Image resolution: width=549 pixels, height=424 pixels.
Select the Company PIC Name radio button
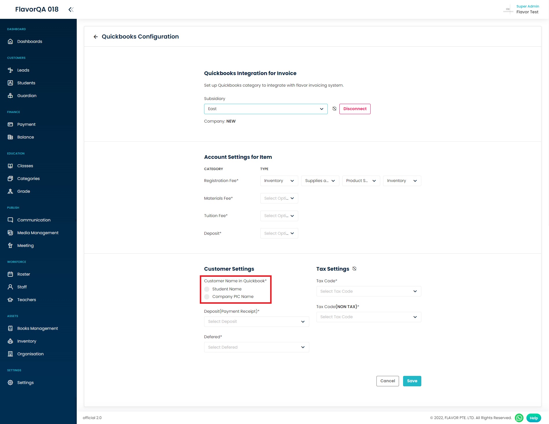click(207, 297)
